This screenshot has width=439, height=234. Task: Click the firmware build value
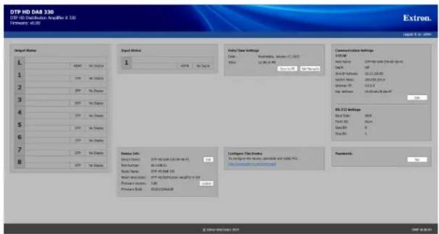point(162,189)
